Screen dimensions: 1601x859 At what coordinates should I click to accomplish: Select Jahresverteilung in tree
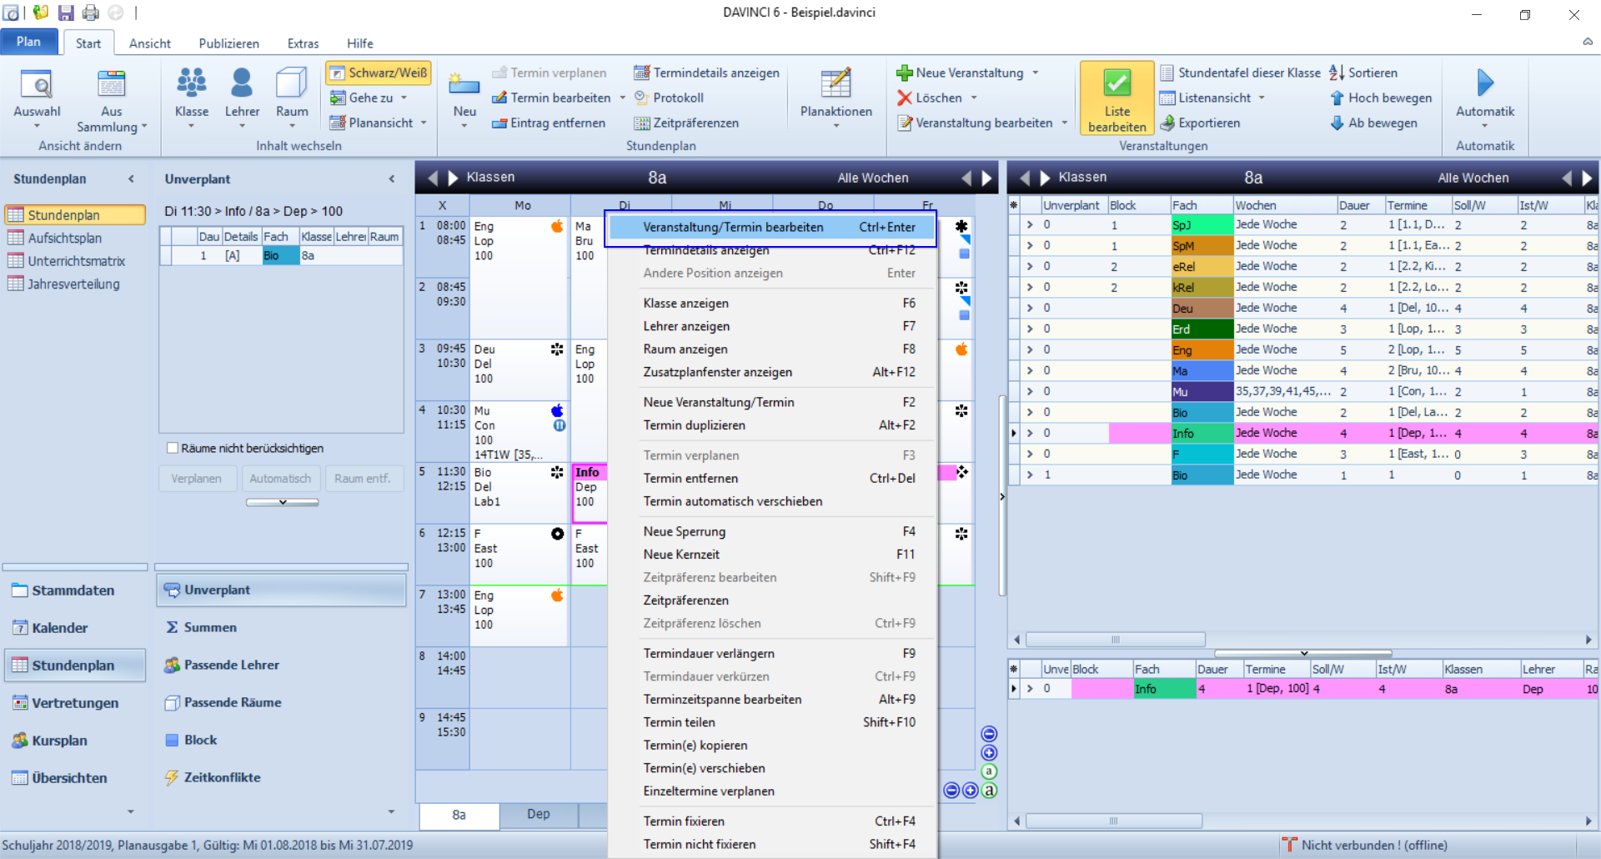click(73, 284)
